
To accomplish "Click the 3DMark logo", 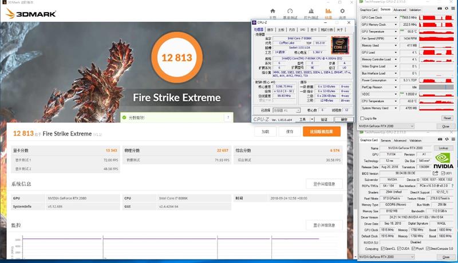I will pyautogui.click(x=31, y=13).
